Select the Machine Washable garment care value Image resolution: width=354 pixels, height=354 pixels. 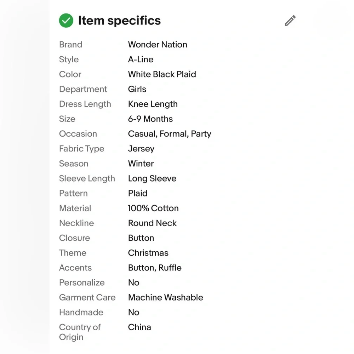tap(165, 298)
